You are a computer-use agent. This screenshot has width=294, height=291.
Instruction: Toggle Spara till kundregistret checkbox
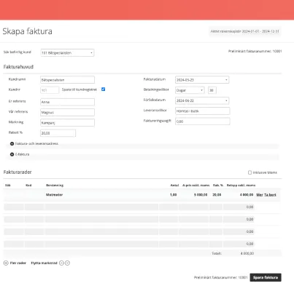[103, 89]
